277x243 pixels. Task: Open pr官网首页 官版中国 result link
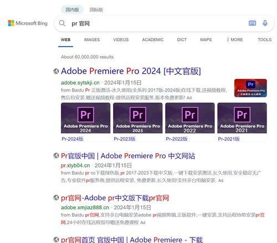(x=132, y=240)
